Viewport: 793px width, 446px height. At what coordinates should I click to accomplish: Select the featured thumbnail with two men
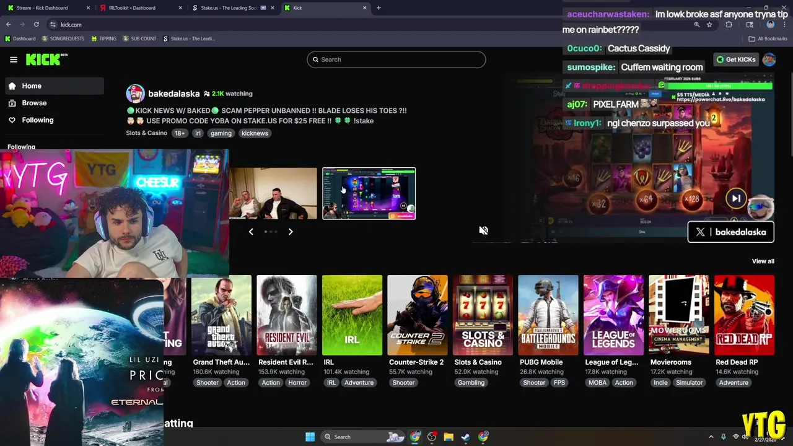[x=273, y=193]
